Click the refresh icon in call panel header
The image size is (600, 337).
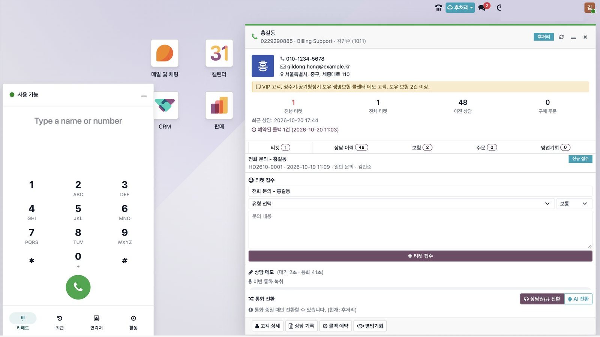coord(561,37)
